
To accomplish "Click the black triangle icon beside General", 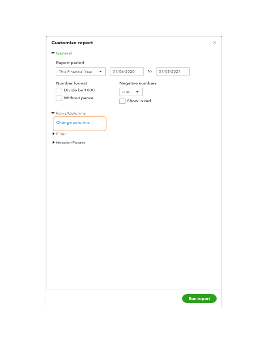I will tap(53, 53).
